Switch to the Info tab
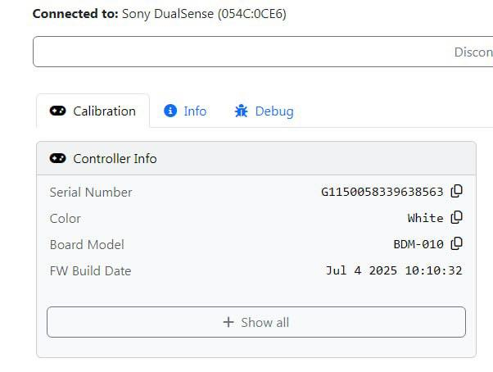The image size is (493, 372). [x=195, y=111]
